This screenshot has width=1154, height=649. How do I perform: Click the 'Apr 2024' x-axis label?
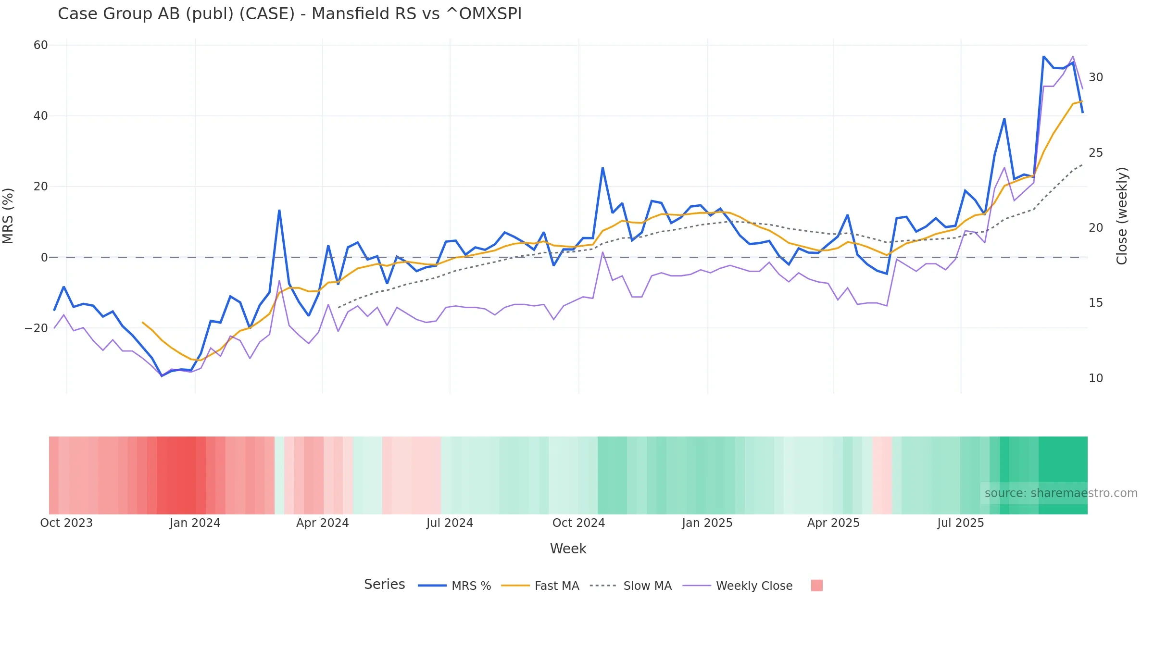click(323, 523)
